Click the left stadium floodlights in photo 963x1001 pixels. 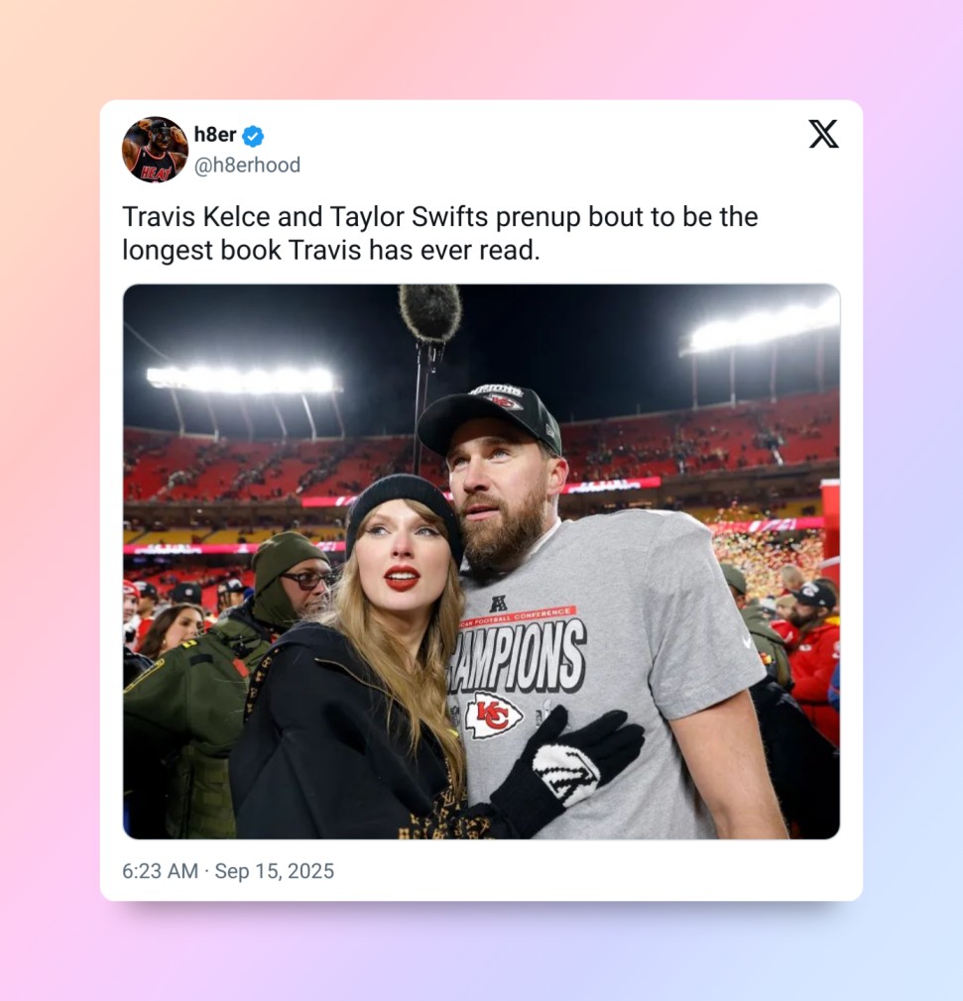pos(243,380)
